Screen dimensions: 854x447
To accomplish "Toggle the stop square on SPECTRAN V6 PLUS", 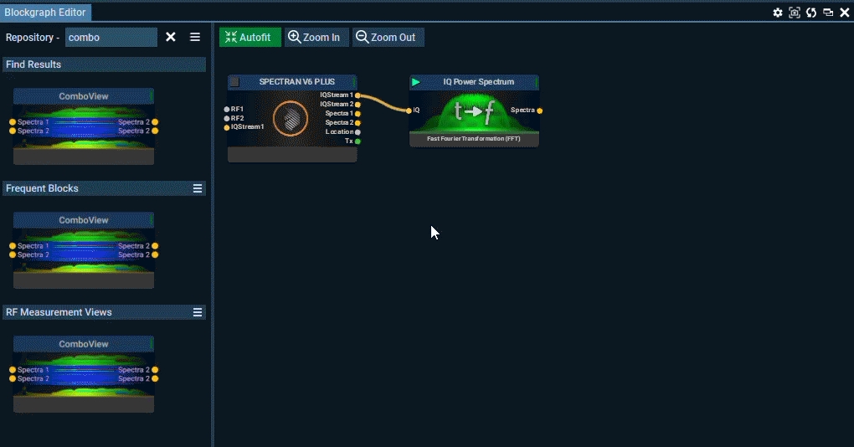I will [234, 82].
